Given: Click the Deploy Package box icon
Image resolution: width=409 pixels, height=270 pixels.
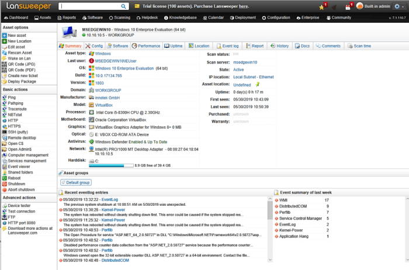Looking at the screenshot, I should pyautogui.click(x=5, y=81).
